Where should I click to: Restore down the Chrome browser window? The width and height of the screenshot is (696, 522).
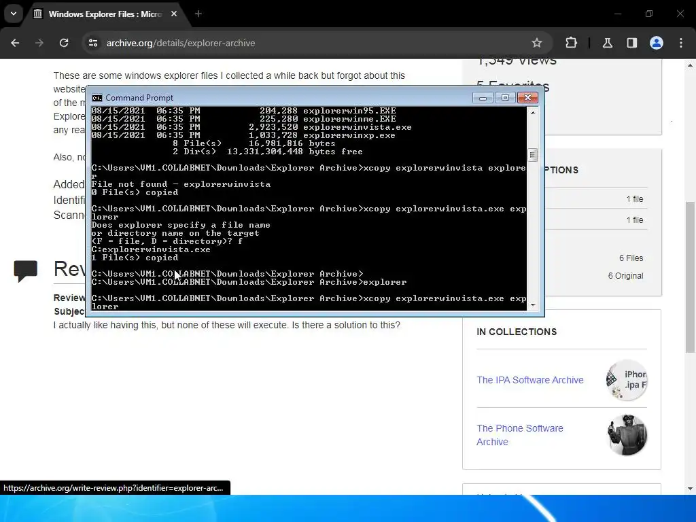coord(649,14)
